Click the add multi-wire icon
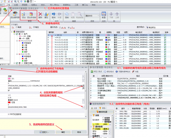The height and width of the screenshot is (138, 171). coord(31,14)
